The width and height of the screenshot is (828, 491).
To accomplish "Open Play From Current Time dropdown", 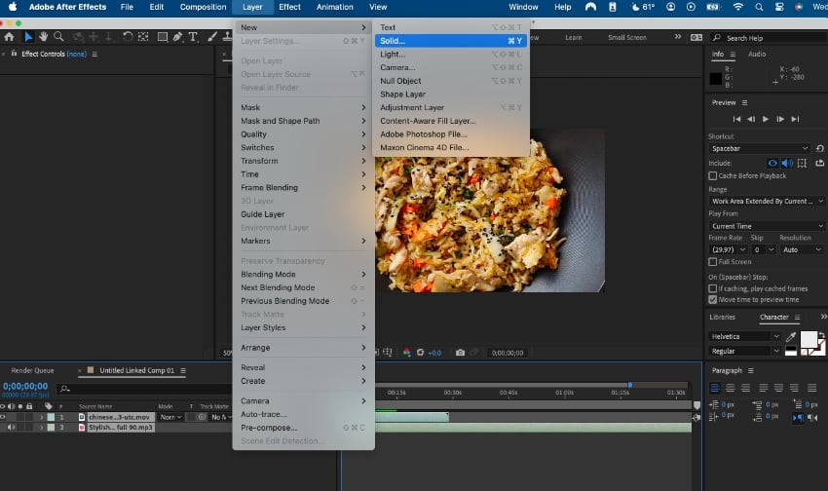I will [767, 226].
